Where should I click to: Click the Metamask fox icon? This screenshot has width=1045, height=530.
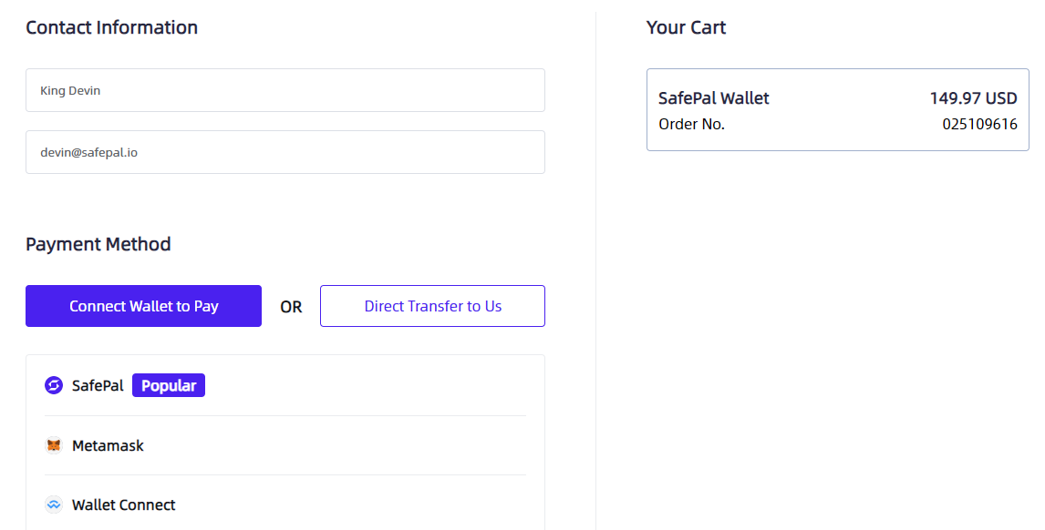click(54, 446)
